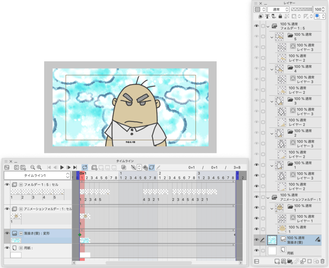
Task: Click the layer opacity slider
Action: (x=302, y=9)
